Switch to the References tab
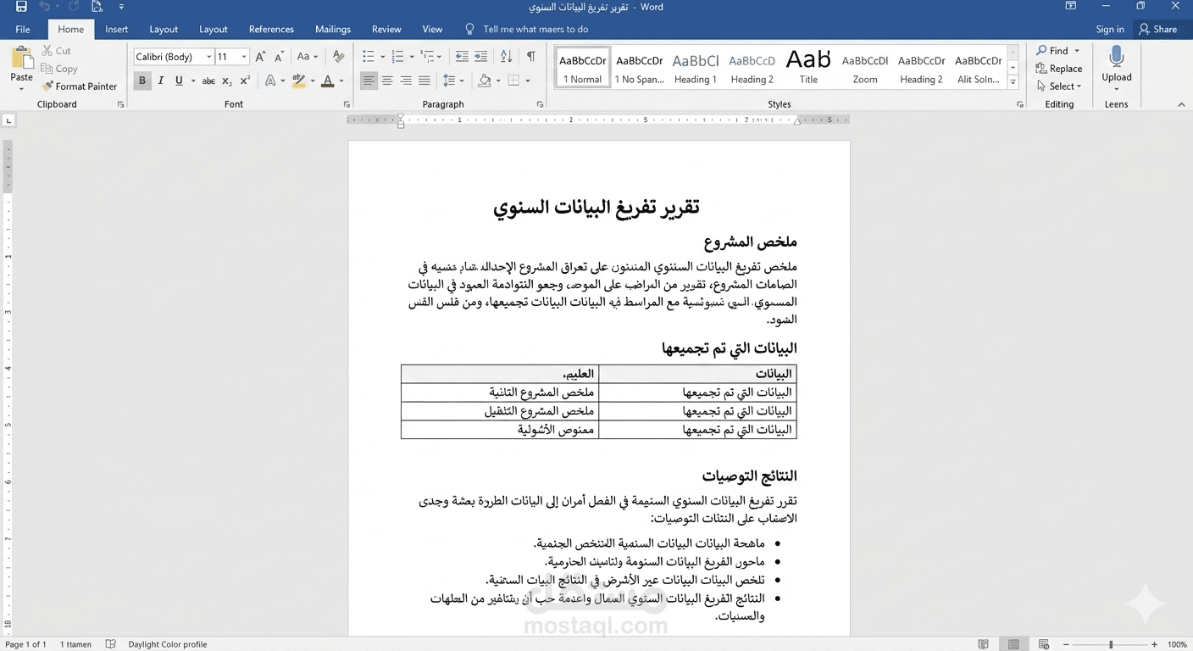 [271, 29]
